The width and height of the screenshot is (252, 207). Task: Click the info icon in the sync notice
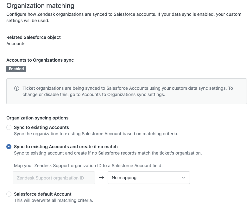tap(16, 88)
